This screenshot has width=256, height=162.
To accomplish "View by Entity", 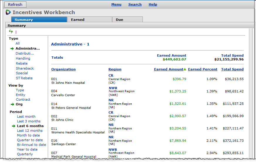I will tap(21, 95).
